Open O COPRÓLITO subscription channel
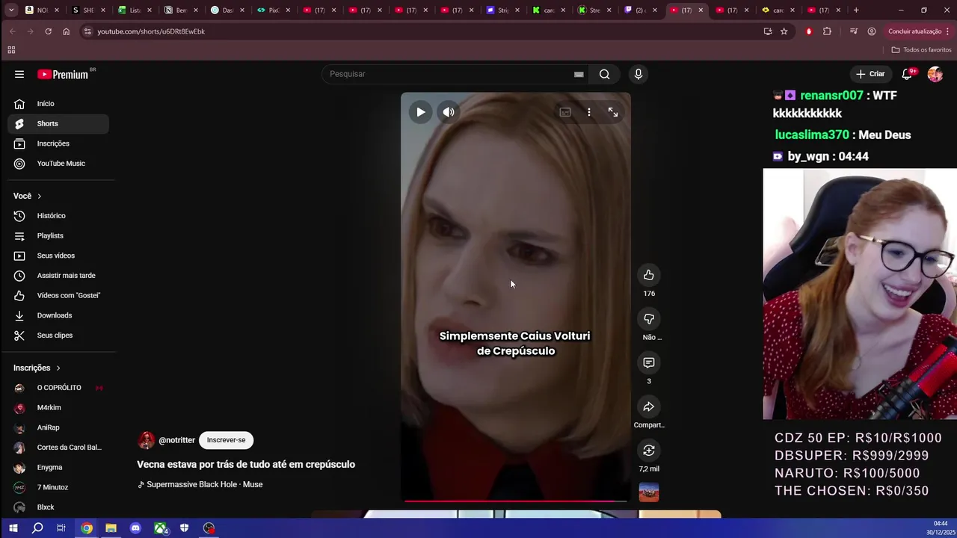The width and height of the screenshot is (957, 538). 58,388
